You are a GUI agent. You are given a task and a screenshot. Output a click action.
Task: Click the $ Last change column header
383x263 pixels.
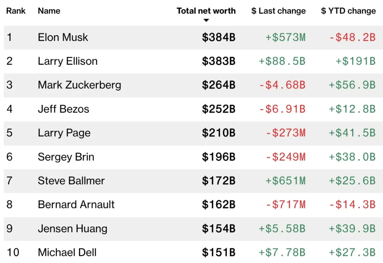tap(278, 11)
